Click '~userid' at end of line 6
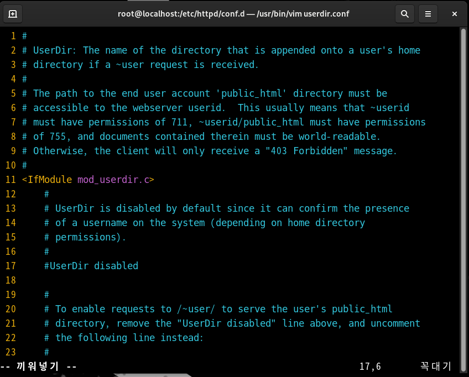The height and width of the screenshot is (377, 469). (x=390, y=108)
